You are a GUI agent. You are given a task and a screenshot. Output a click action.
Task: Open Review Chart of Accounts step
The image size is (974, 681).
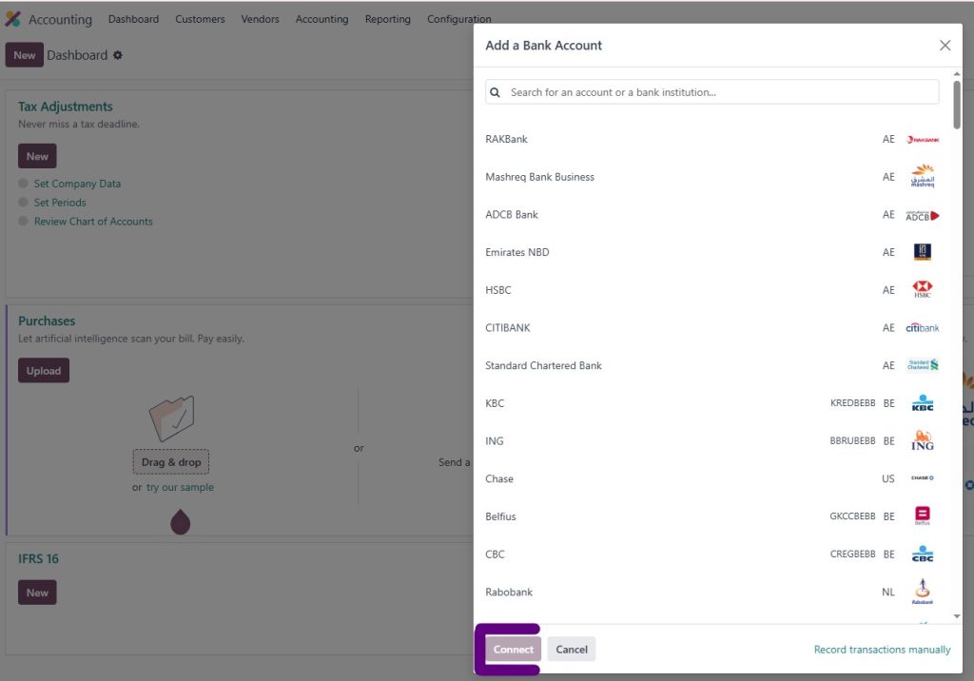(x=93, y=222)
